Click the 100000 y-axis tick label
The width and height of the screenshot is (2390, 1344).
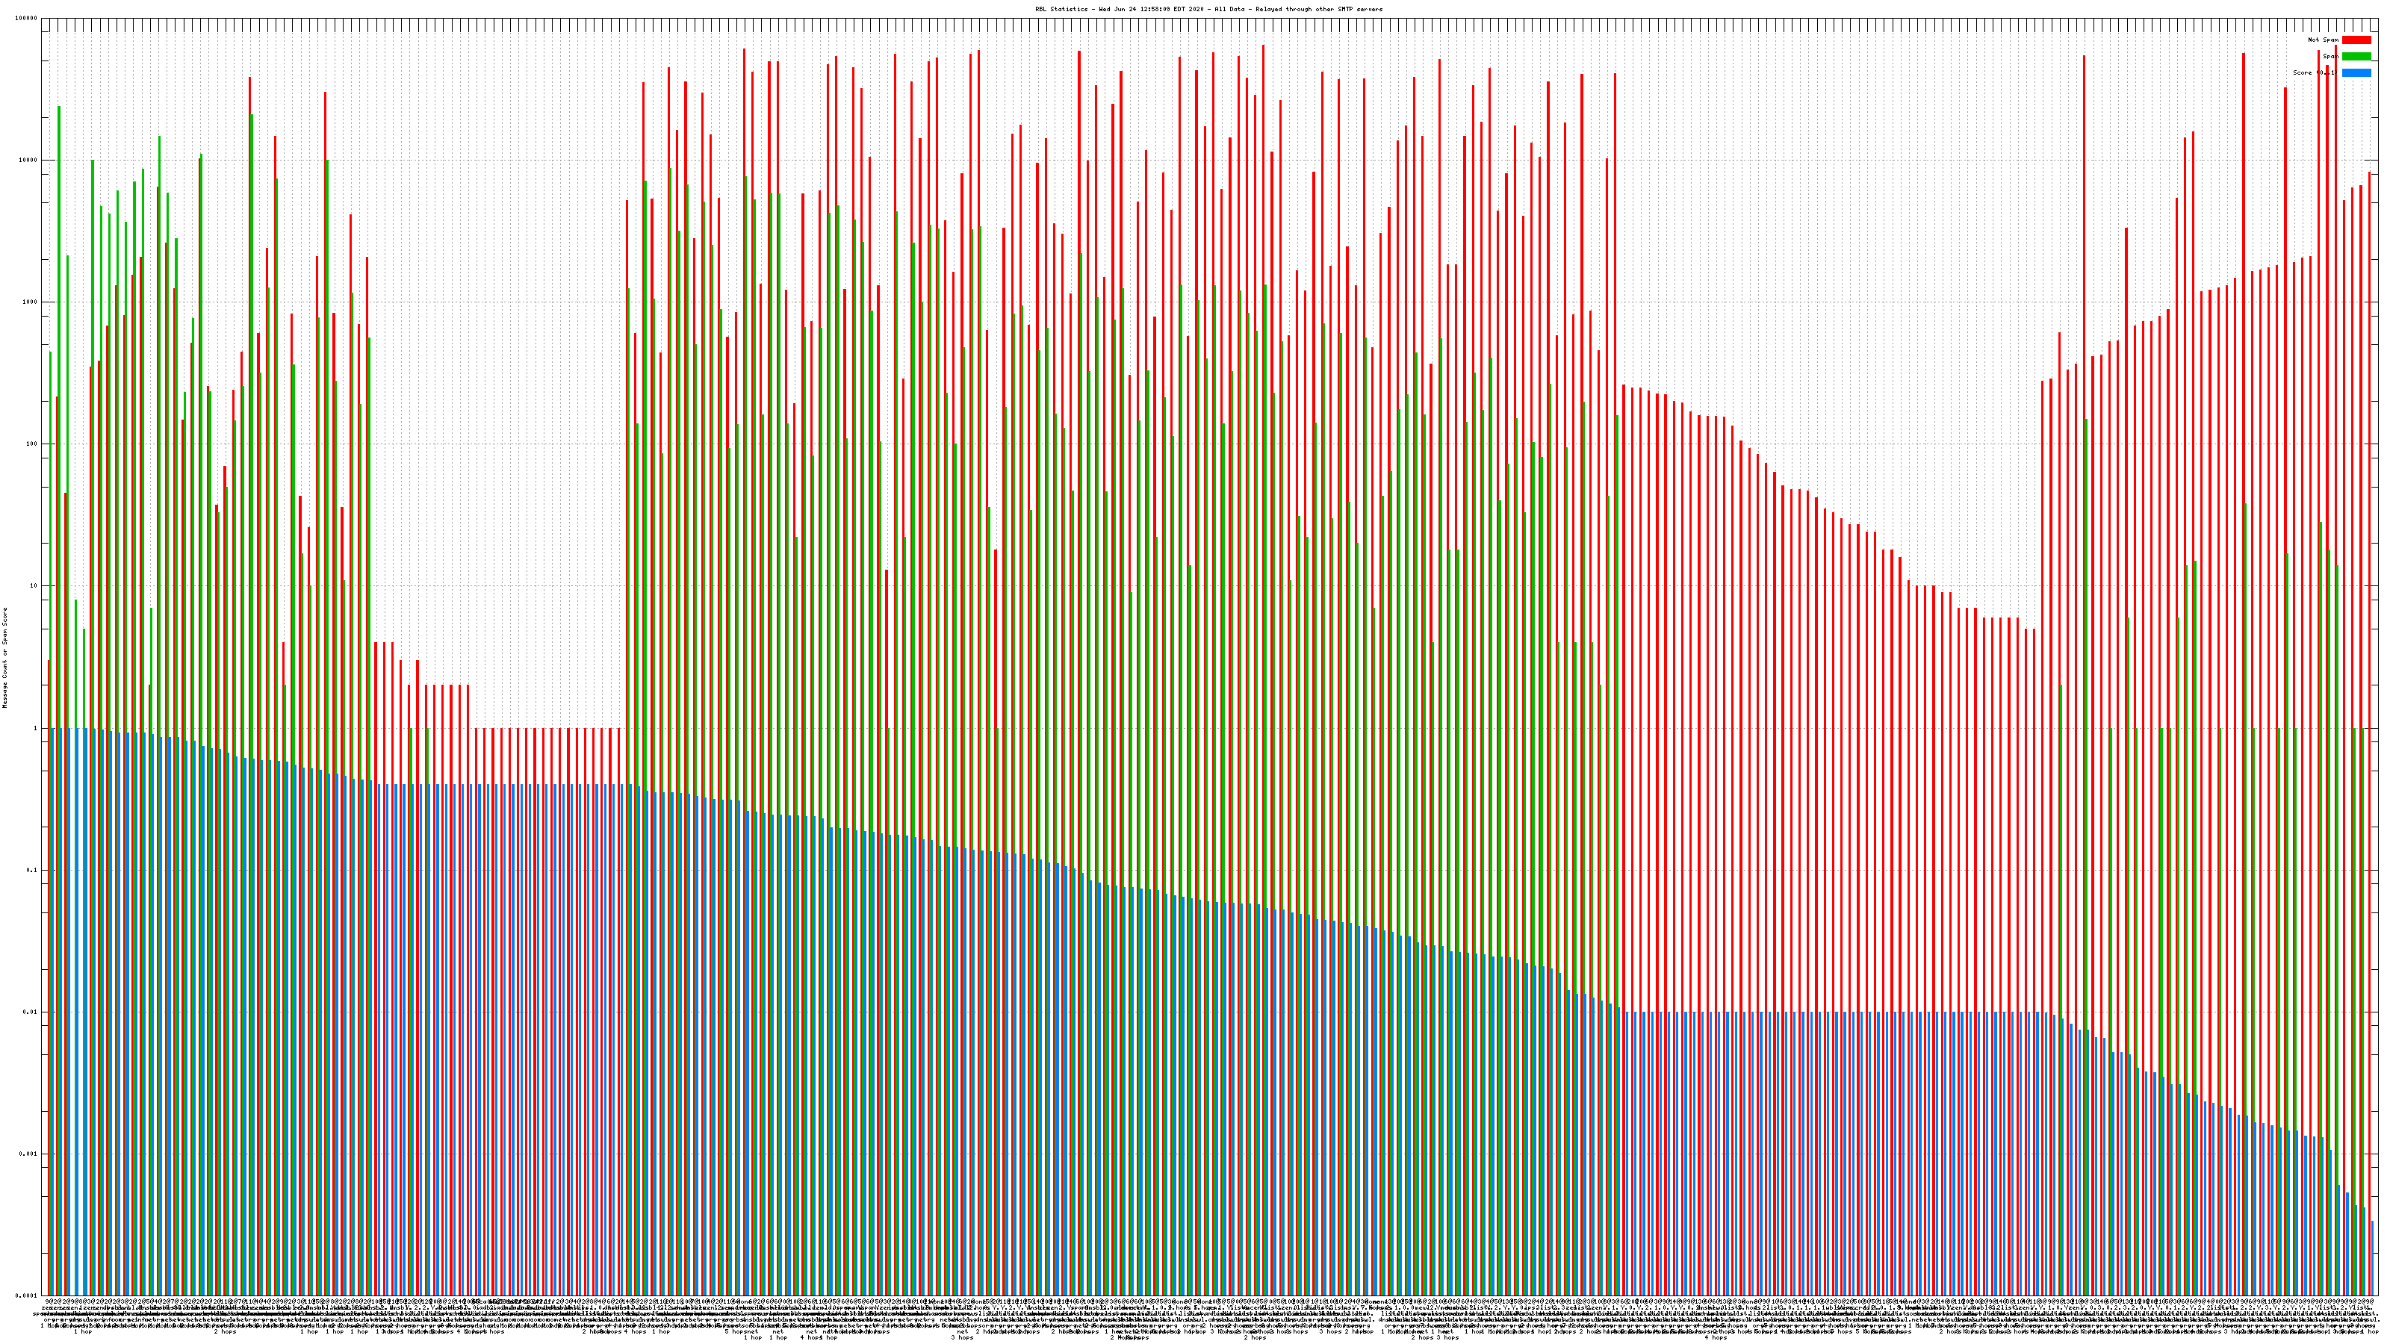click(x=27, y=19)
